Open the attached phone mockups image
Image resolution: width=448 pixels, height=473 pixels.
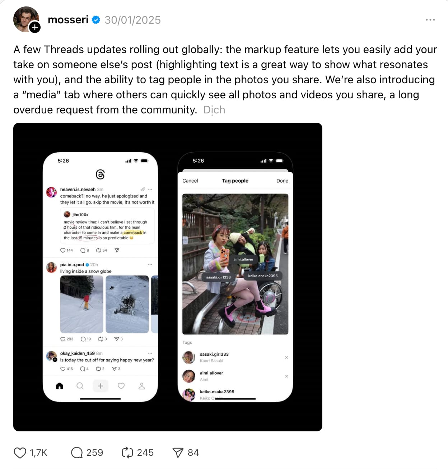tap(168, 277)
